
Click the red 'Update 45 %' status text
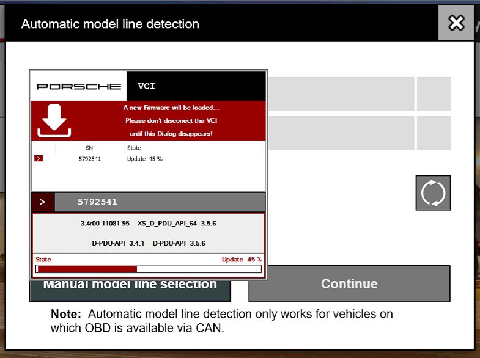(242, 260)
